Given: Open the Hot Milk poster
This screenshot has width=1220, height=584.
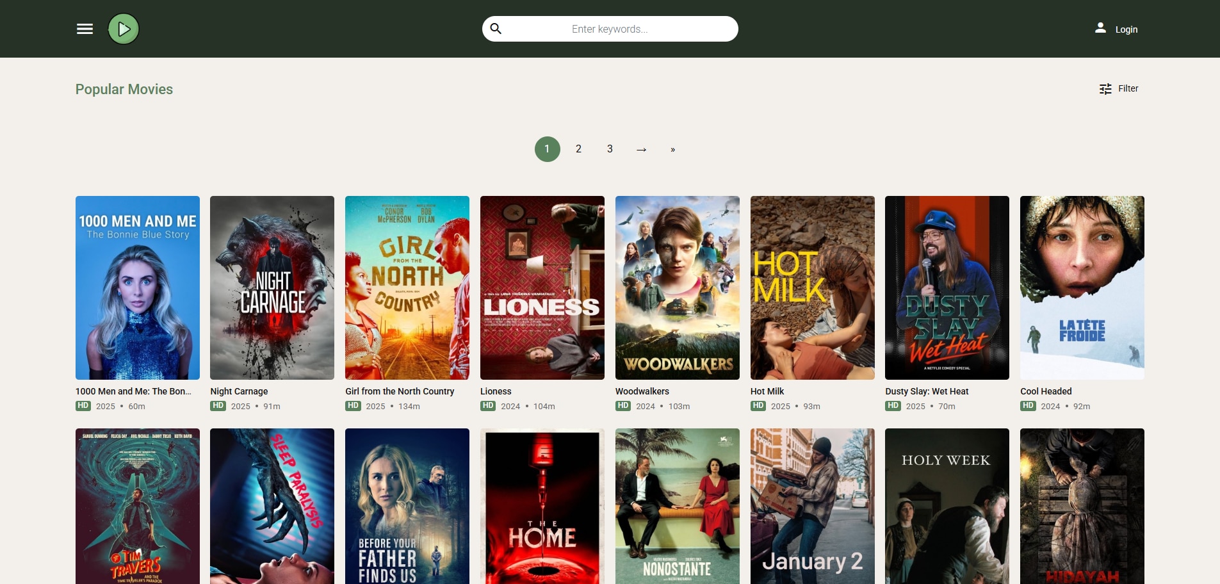Looking at the screenshot, I should [x=813, y=288].
